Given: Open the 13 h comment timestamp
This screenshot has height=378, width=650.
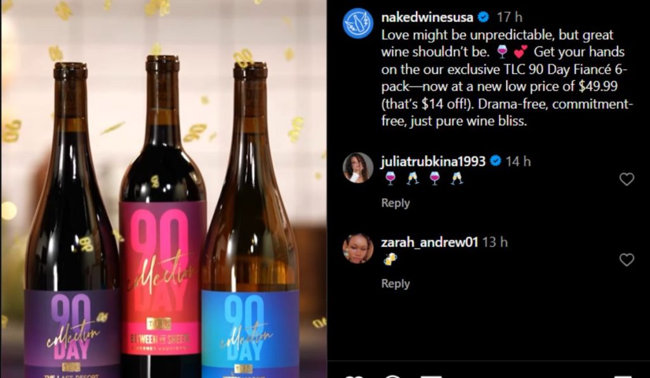Looking at the screenshot, I should 495,243.
